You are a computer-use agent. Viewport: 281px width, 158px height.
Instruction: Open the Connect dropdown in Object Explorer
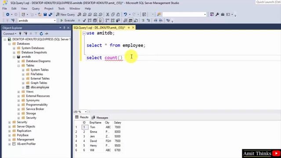(10, 34)
